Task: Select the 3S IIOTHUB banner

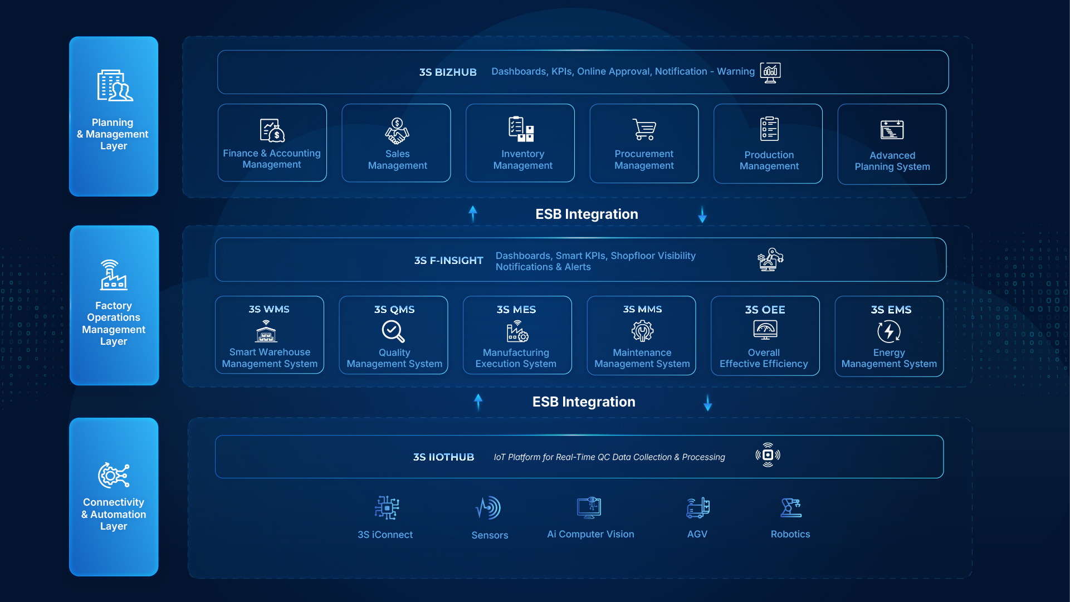Action: (x=579, y=457)
